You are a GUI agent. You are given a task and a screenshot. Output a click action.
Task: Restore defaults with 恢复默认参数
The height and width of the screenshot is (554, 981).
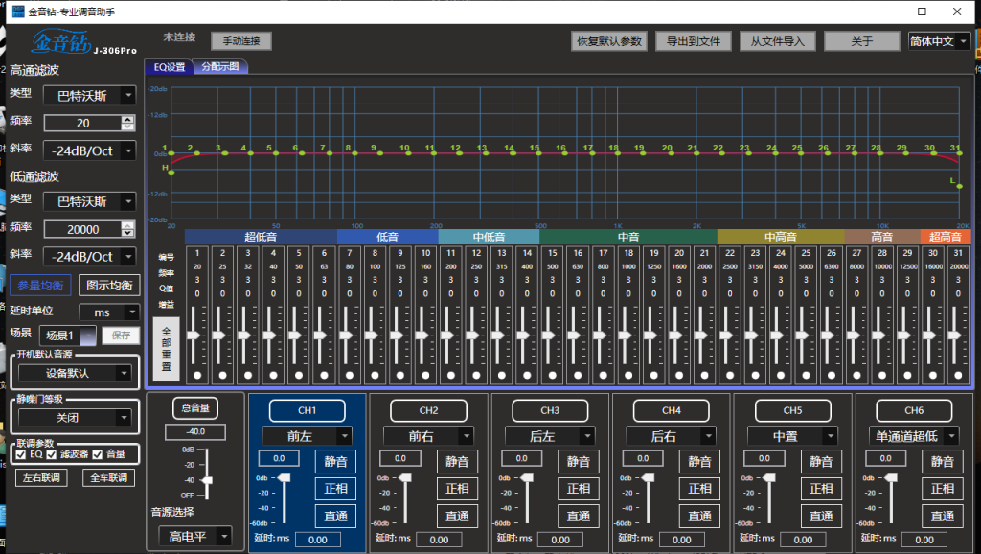click(608, 41)
